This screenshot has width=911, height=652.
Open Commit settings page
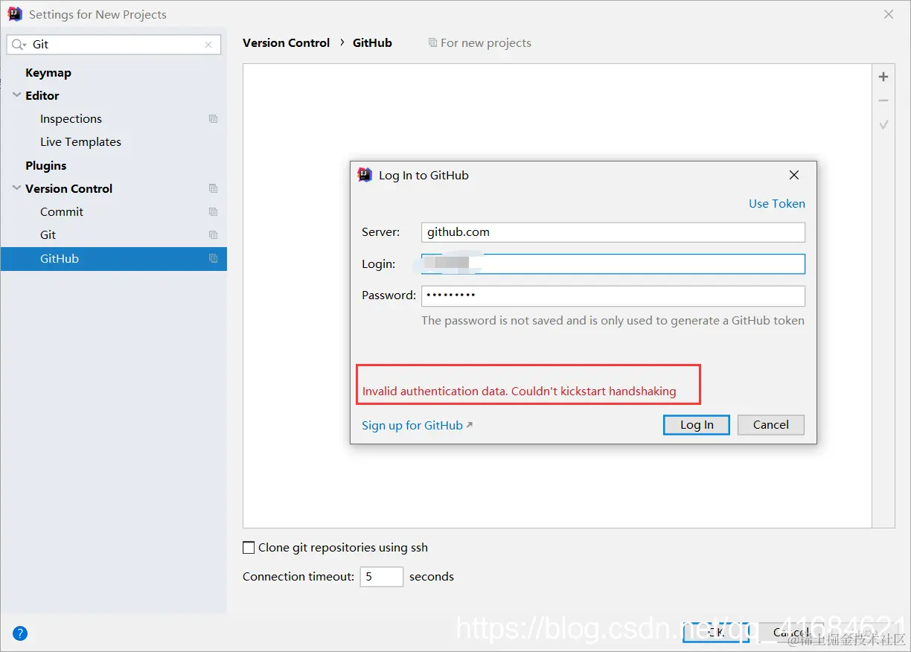pos(62,212)
